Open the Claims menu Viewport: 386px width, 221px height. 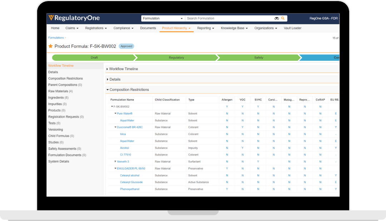[72, 28]
